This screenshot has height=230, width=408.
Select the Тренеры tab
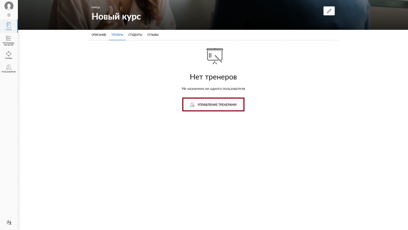pos(117,35)
